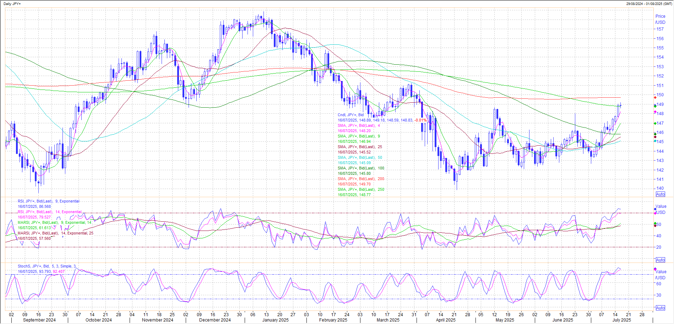This screenshot has height=324, width=674.
Task: Click the 140 price level on the axis
Action: 660,189
